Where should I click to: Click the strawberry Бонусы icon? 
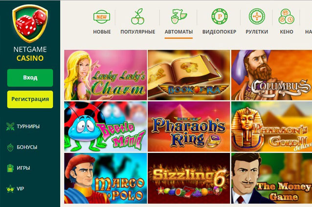tap(10, 148)
